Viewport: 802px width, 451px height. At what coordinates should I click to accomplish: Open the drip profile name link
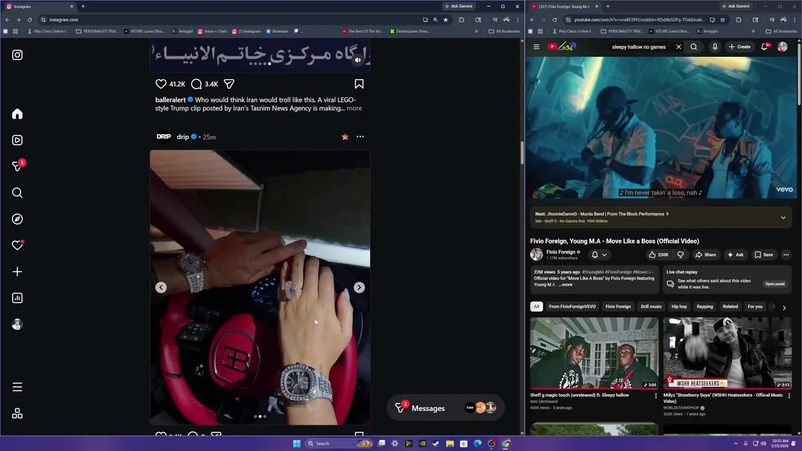pos(183,137)
